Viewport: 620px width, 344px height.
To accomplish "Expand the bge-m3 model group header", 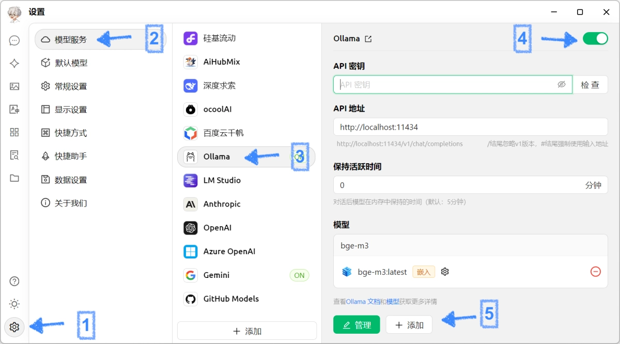I will [471, 246].
